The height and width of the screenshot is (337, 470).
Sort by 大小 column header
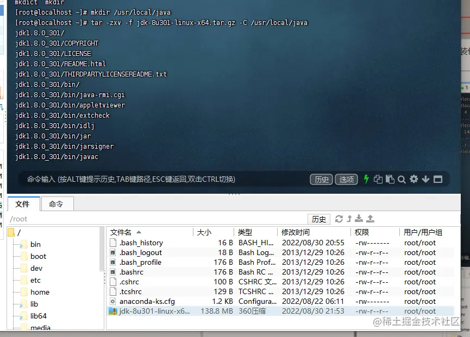coord(214,232)
